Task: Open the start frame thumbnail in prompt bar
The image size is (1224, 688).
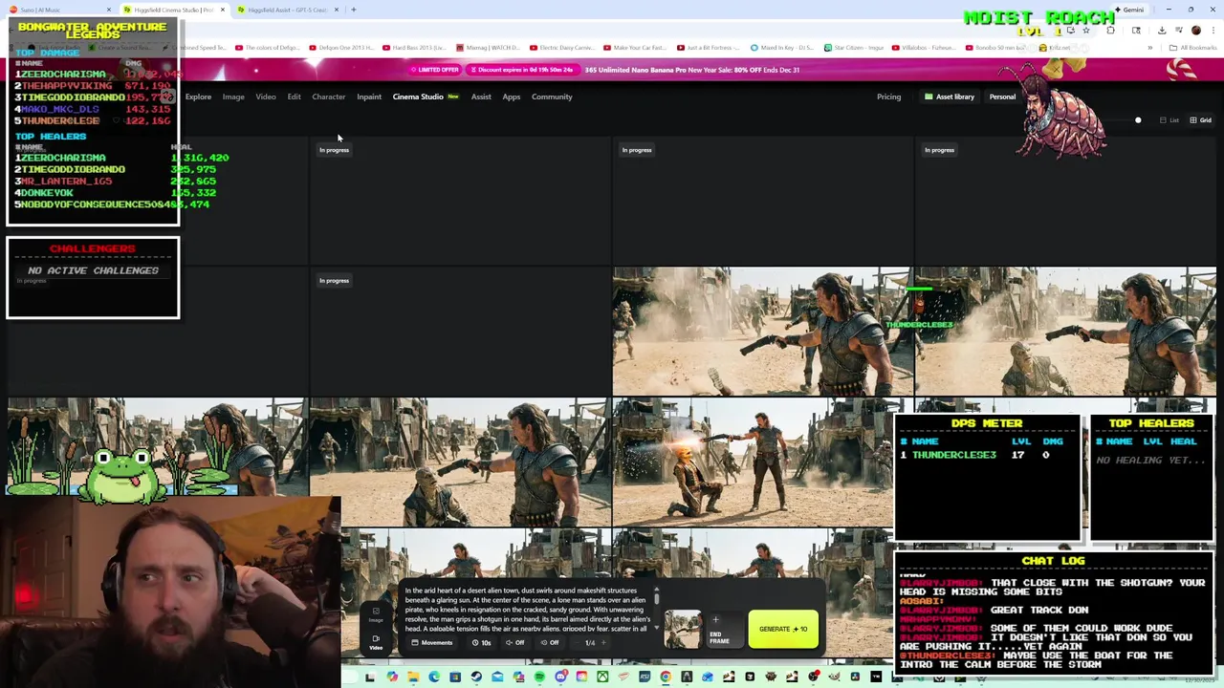Action: (x=683, y=629)
